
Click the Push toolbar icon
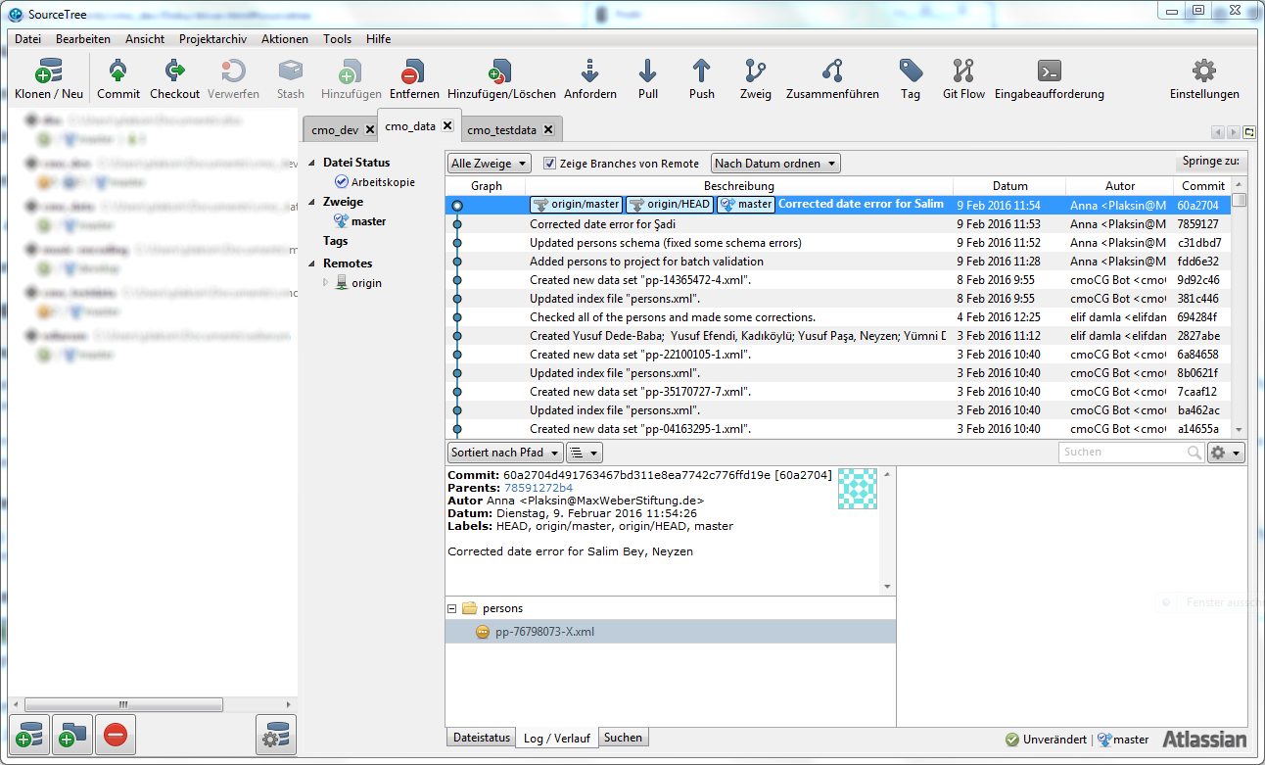point(701,72)
